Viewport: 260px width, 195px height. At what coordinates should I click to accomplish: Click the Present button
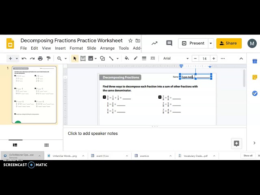point(193,43)
